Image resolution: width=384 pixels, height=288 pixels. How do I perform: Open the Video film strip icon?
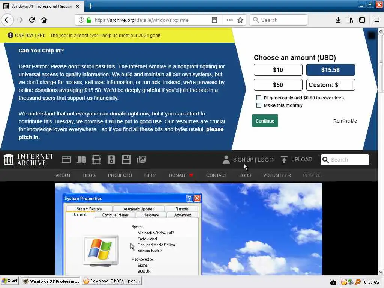[x=96, y=160]
